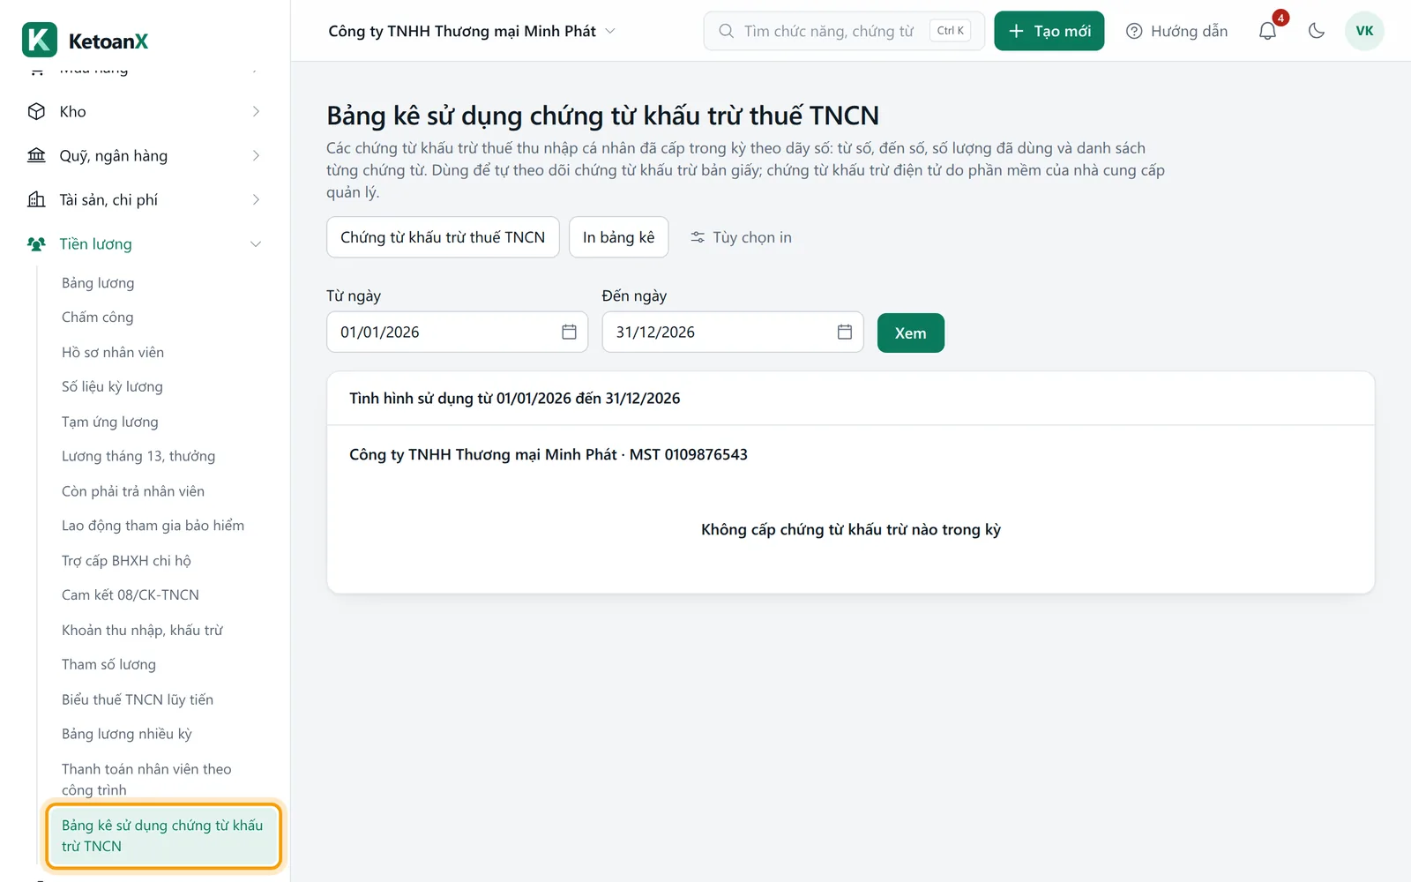Viewport: 1411px width, 882px height.
Task: Click the Tài sản, chi phí building icon
Action: 36,199
